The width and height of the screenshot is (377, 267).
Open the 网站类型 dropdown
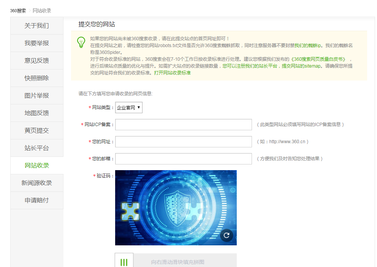129,107
